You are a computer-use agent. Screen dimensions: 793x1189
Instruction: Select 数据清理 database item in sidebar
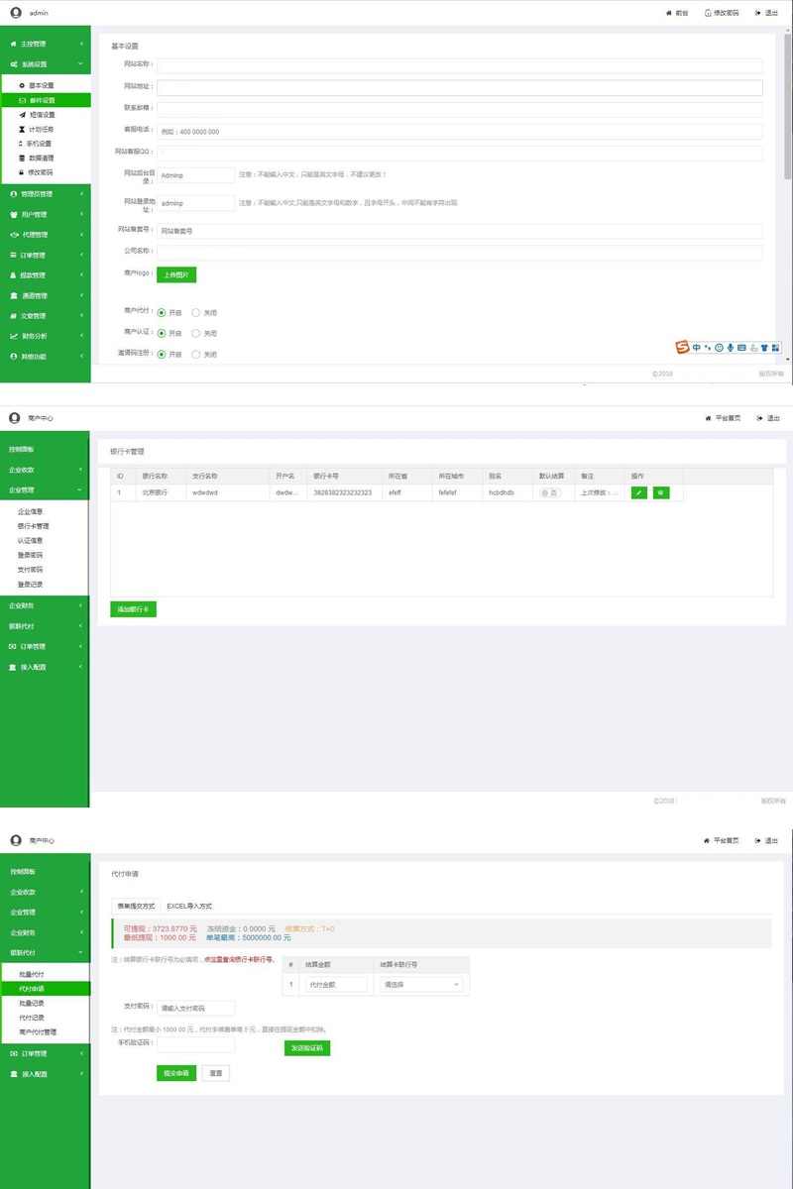(46, 158)
